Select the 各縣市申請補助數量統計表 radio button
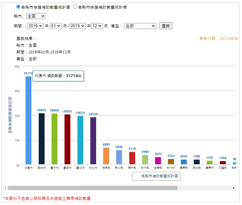The width and height of the screenshot is (242, 205). [75, 7]
